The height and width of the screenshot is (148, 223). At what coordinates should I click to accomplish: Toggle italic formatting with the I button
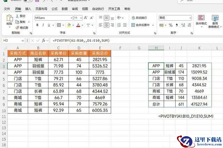[x=43, y=25]
